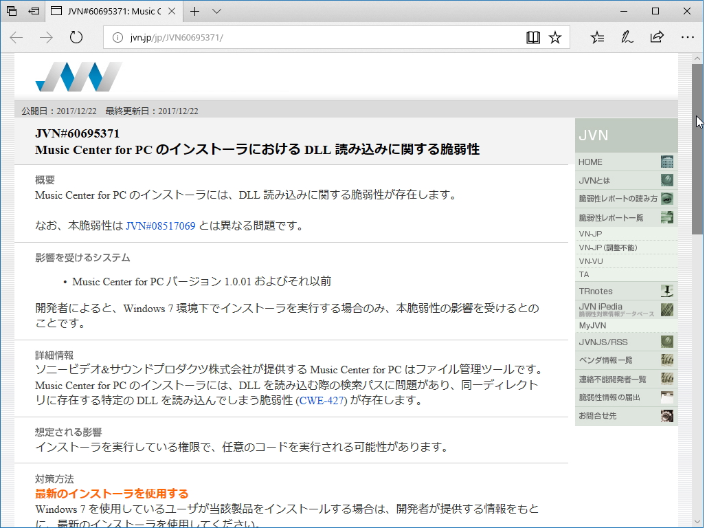Open Reading view in the address bar

(533, 37)
